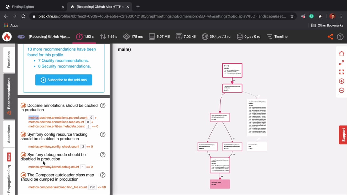The image size is (347, 195).
Task: Zoom in the call graph
Action: coord(341,81)
